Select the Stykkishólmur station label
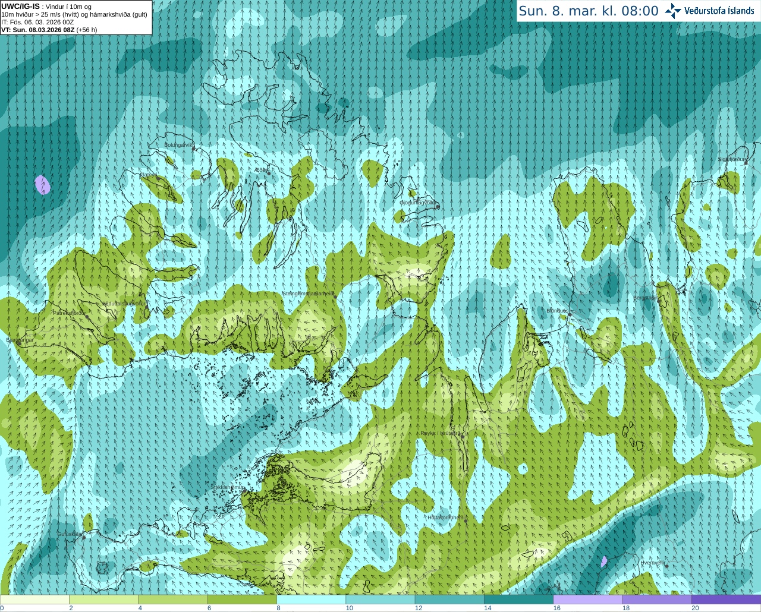Image resolution: width=761 pixels, height=612 pixels. tap(227, 487)
